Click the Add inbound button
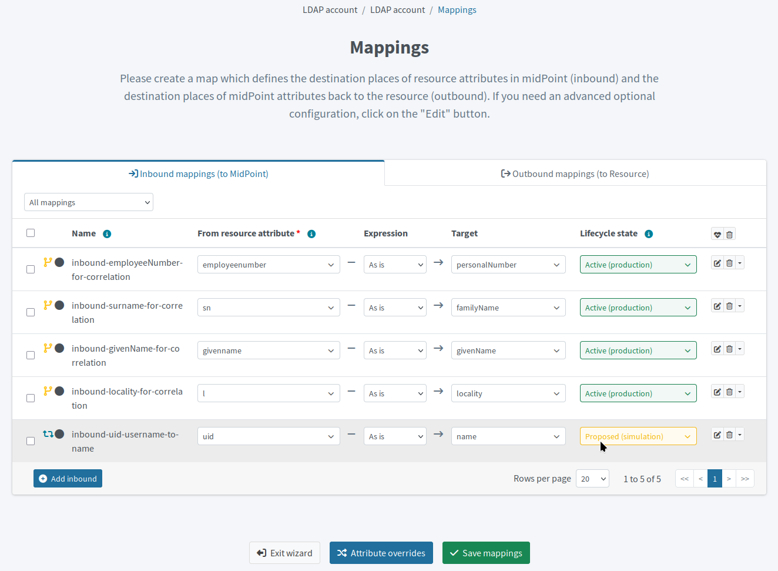Screen dimensions: 778x571 coord(68,478)
